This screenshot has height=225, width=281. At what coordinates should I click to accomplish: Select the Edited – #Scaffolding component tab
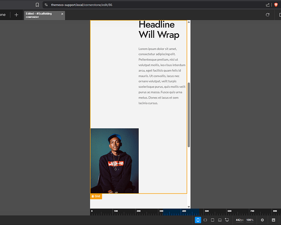tap(41, 15)
